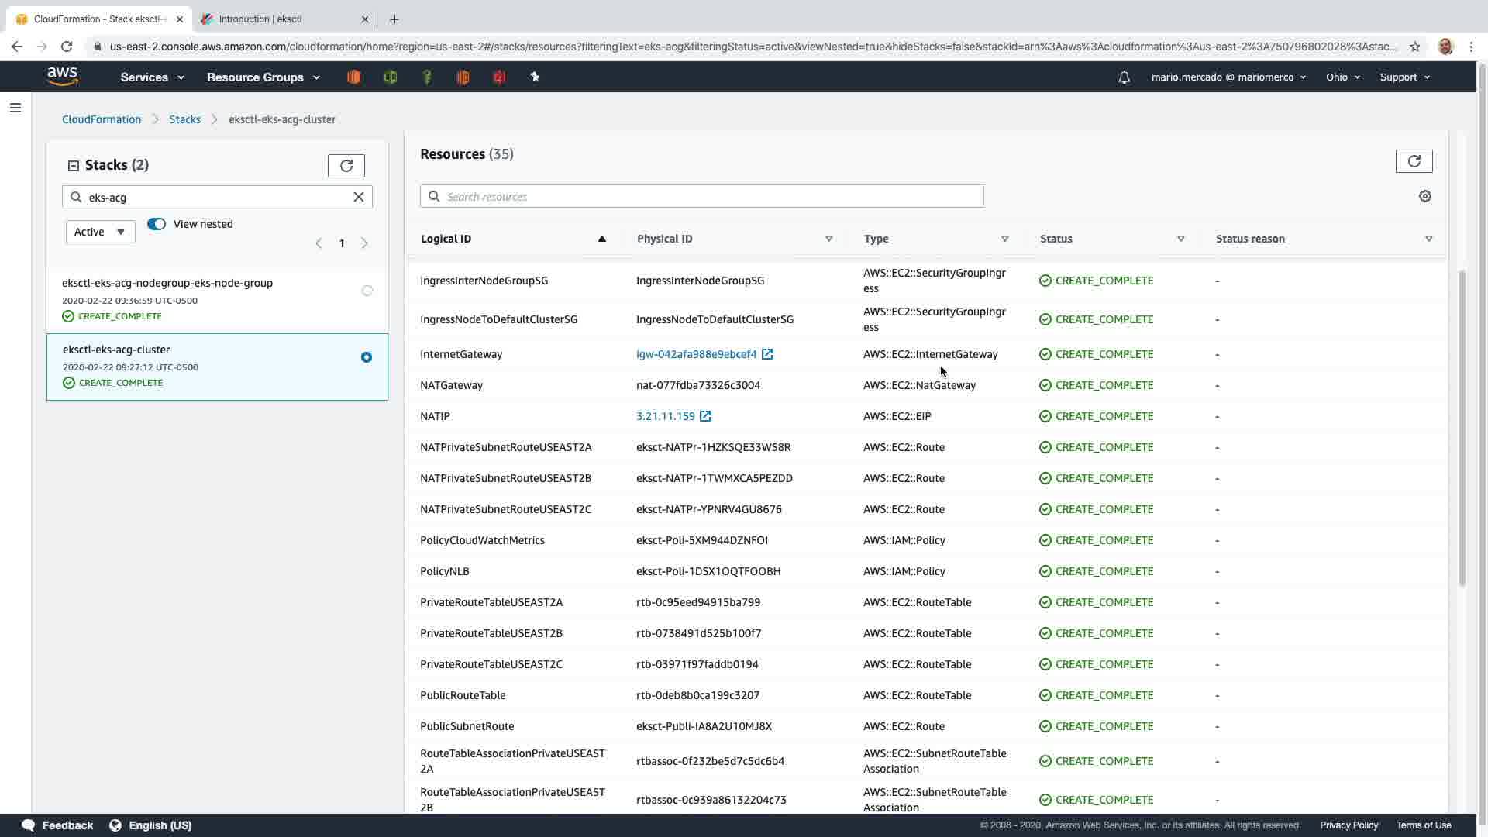Select the eksctl-eks-acg-cluster stack radio button
Viewport: 1488px width, 837px height.
coord(367,357)
